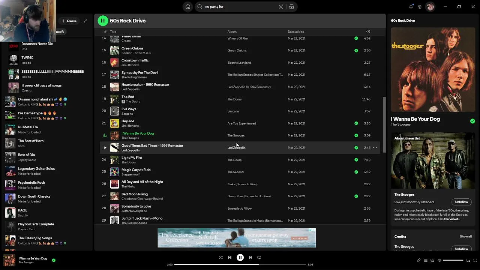480x270 pixels.
Task: Open the RAGE playlist by Spotify
Action: coord(47,213)
